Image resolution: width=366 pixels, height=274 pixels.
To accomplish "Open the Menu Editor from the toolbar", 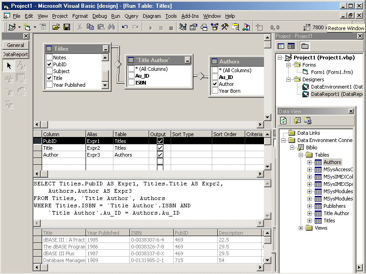I will [x=43, y=27].
